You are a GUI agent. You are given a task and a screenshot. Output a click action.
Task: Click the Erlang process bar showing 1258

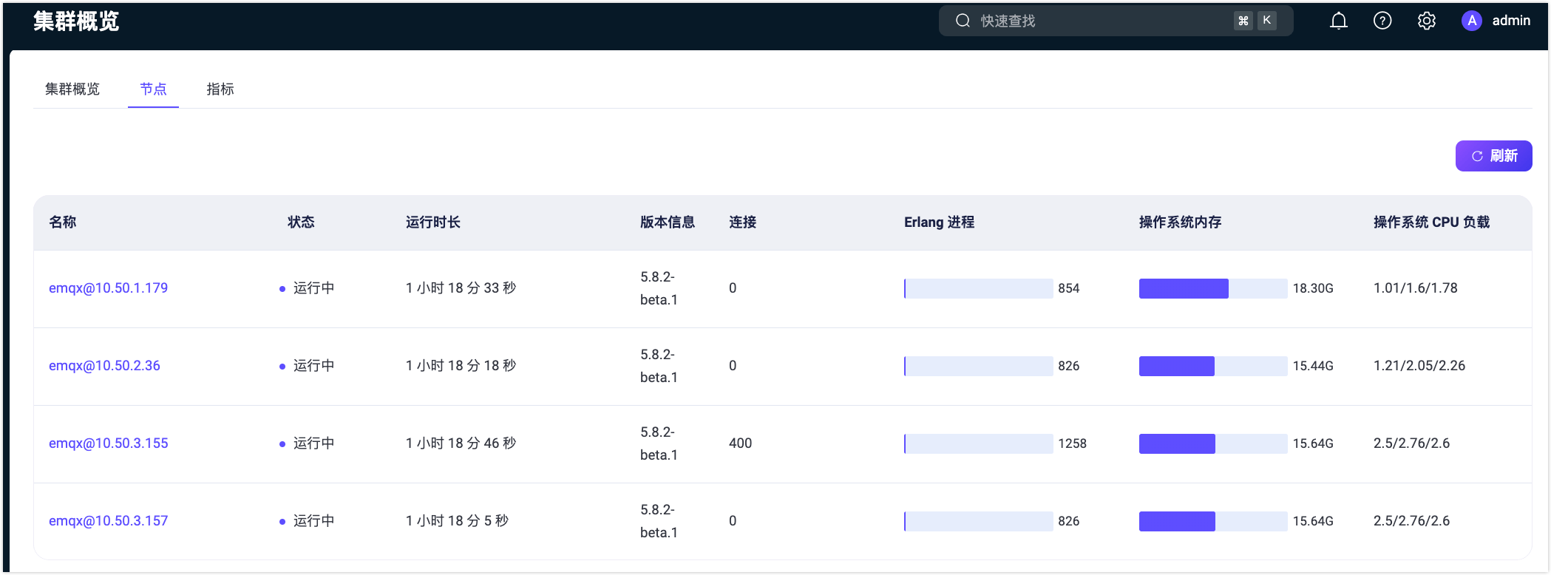[x=978, y=443]
